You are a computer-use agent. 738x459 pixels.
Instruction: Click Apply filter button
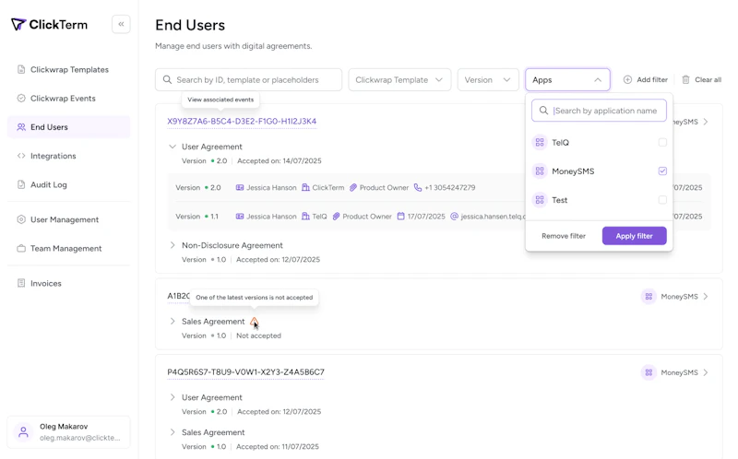(634, 236)
